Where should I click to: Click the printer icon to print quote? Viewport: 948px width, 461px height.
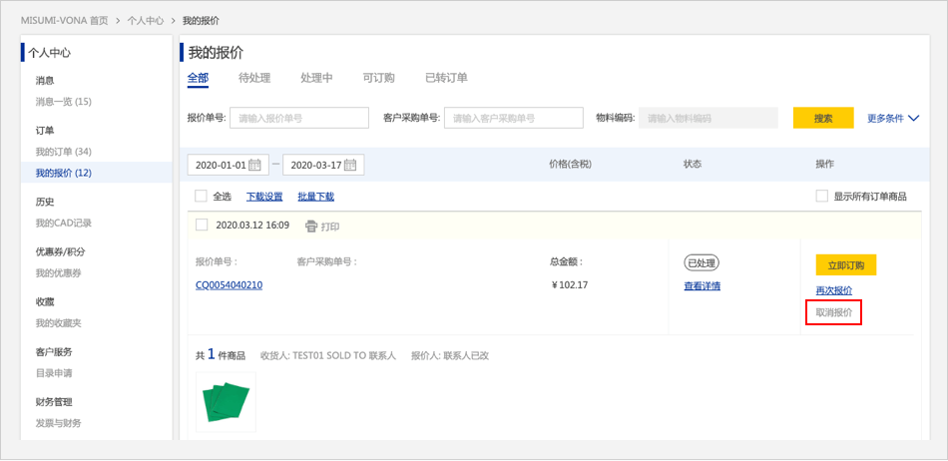pos(311,227)
